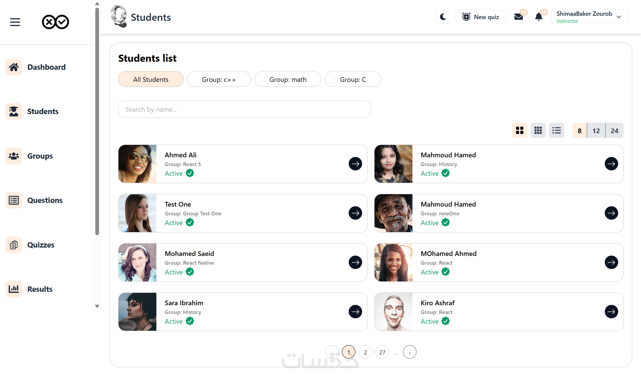Open the notifications bell
The width and height of the screenshot is (641, 376).
[539, 17]
